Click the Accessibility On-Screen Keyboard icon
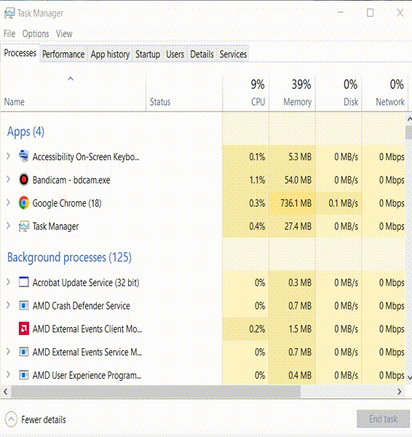The width and height of the screenshot is (412, 437). click(24, 157)
